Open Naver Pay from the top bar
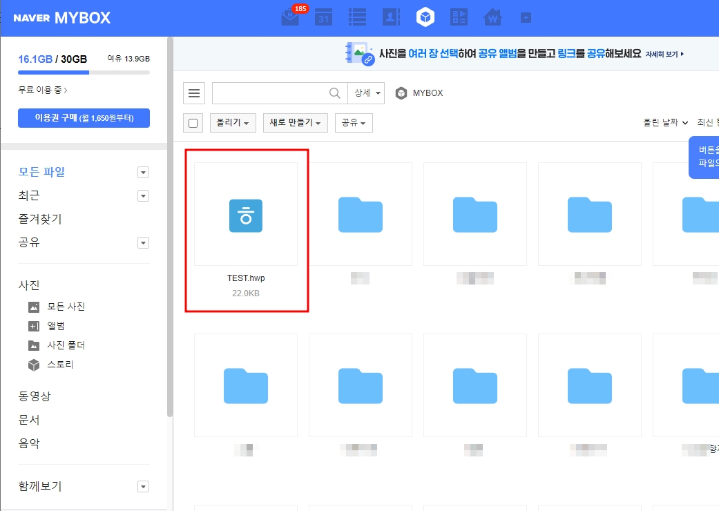This screenshot has width=719, height=511. tap(492, 17)
